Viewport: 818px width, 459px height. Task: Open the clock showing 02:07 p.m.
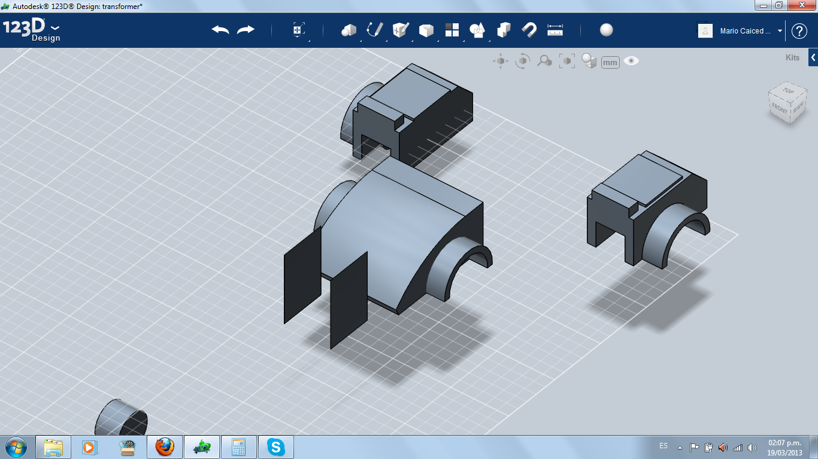(x=784, y=448)
